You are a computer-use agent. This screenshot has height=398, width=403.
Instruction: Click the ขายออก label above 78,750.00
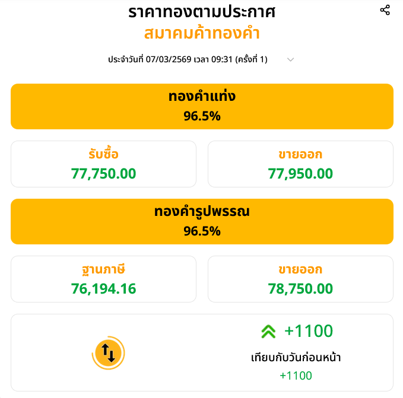point(300,270)
